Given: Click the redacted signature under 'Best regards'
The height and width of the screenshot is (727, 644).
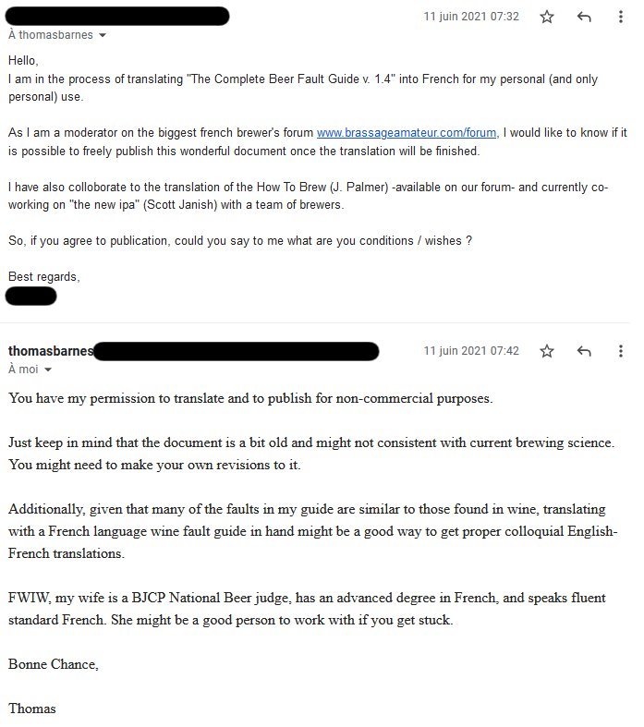Looking at the screenshot, I should point(31,296).
